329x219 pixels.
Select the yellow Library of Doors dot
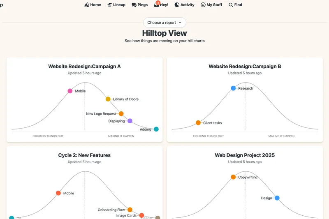108,99
